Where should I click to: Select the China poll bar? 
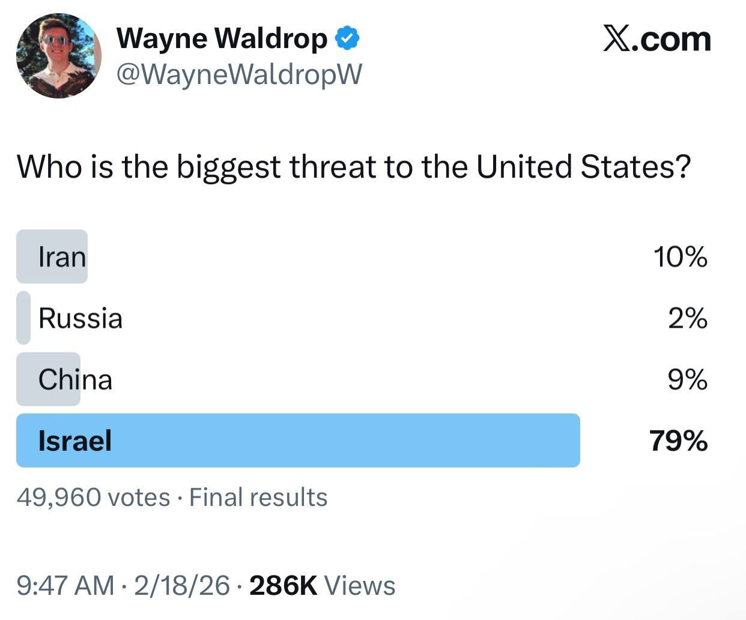(48, 379)
